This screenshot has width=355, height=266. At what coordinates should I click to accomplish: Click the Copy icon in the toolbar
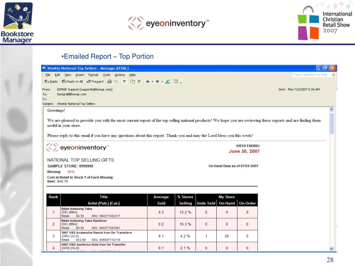116,81
